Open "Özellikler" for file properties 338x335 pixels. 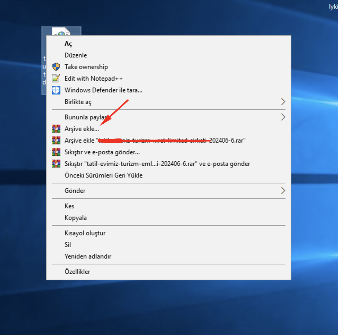(x=77, y=272)
